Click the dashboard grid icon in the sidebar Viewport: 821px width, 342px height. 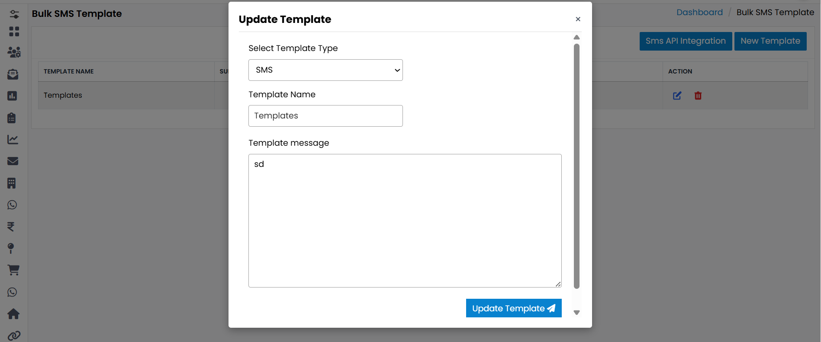click(x=14, y=32)
